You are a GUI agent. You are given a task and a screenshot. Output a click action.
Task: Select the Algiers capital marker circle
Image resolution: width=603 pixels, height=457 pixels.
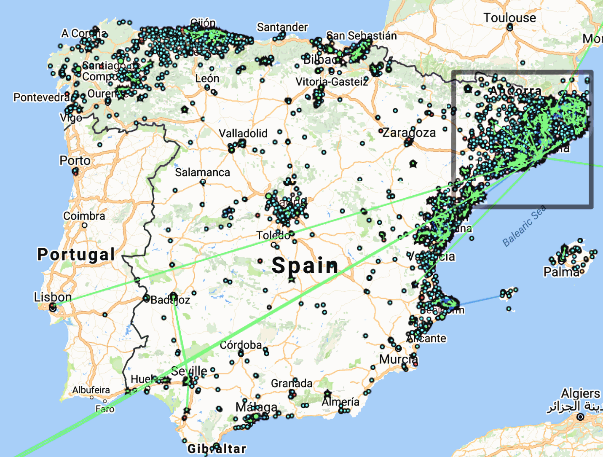(x=580, y=417)
